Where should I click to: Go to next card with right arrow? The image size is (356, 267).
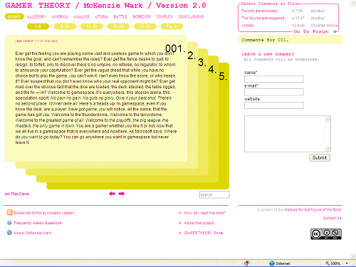coord(122,194)
